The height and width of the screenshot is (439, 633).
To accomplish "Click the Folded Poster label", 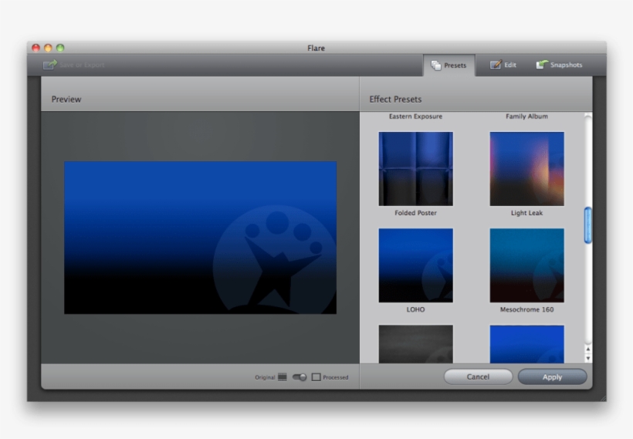I will point(416,213).
